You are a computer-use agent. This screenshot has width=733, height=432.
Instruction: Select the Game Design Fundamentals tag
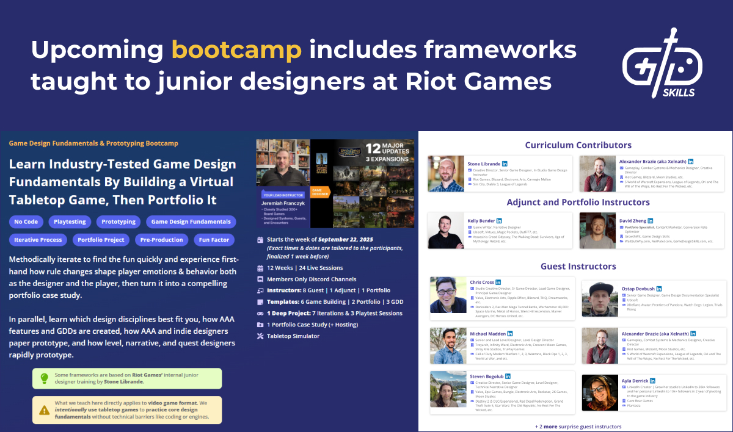pos(191,222)
